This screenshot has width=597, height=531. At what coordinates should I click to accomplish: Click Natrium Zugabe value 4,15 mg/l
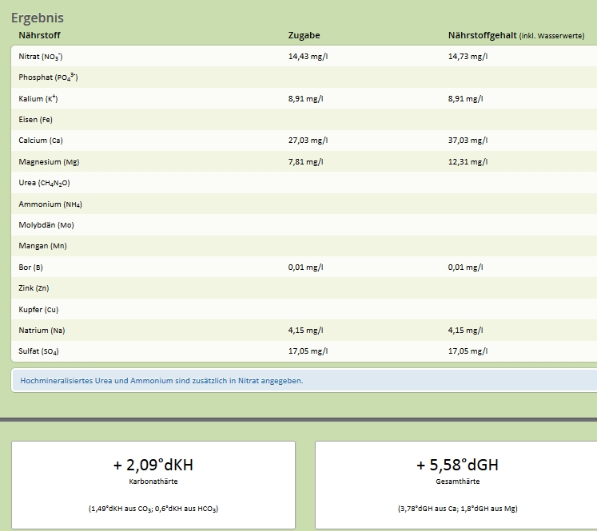coord(305,330)
